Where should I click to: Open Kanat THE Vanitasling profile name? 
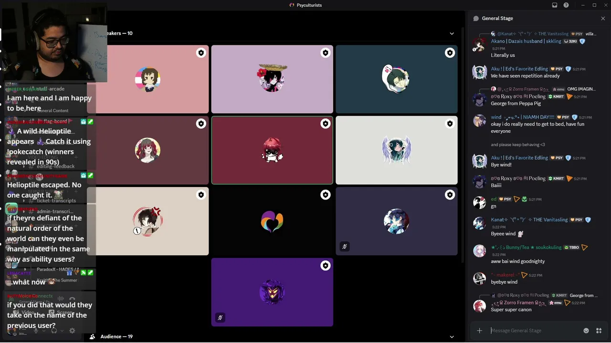click(530, 220)
